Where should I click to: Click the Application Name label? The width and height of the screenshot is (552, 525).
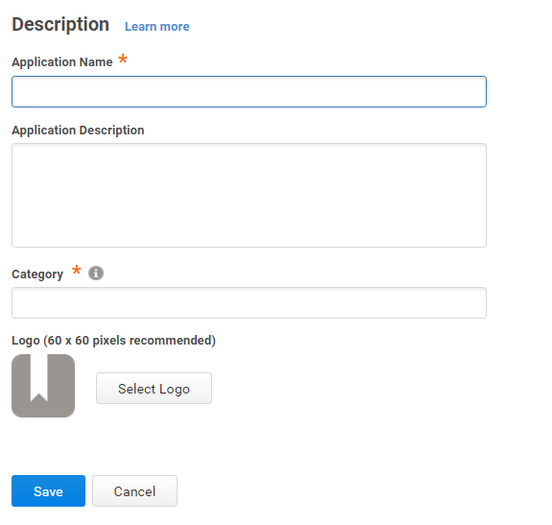coord(62,62)
